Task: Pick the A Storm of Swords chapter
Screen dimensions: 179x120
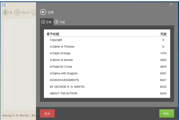Action: [61, 60]
